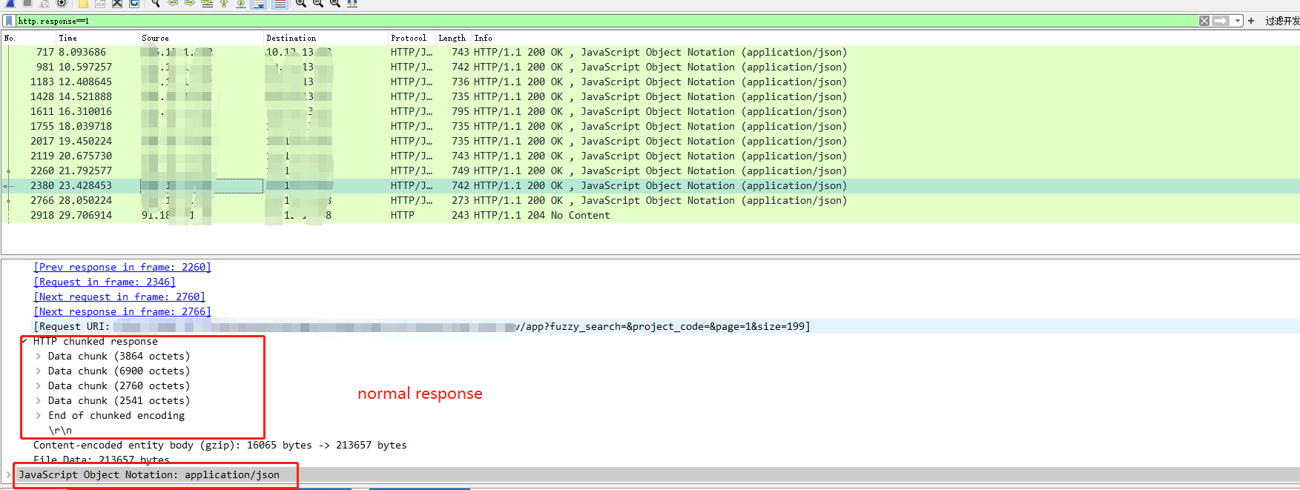
Task: Open the recent filters dropdown arrow
Action: coord(1237,21)
